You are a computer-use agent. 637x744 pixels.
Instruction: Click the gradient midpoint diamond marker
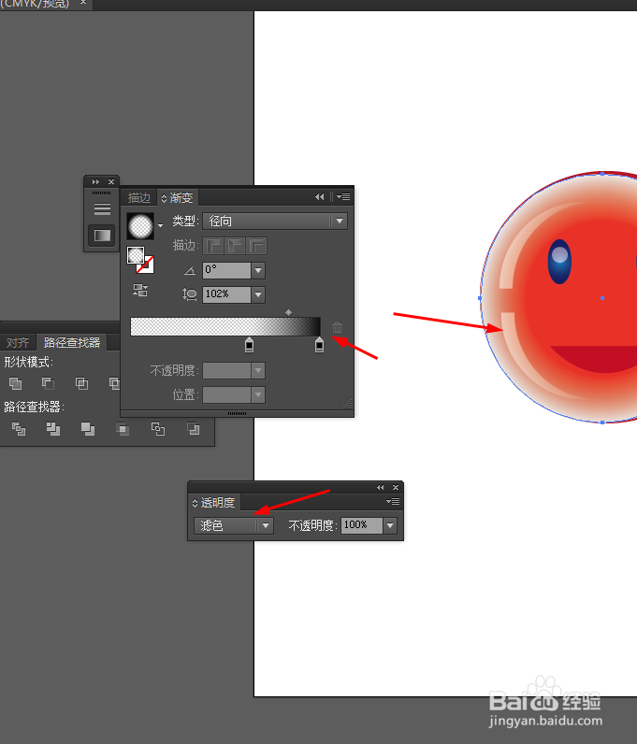(x=288, y=312)
